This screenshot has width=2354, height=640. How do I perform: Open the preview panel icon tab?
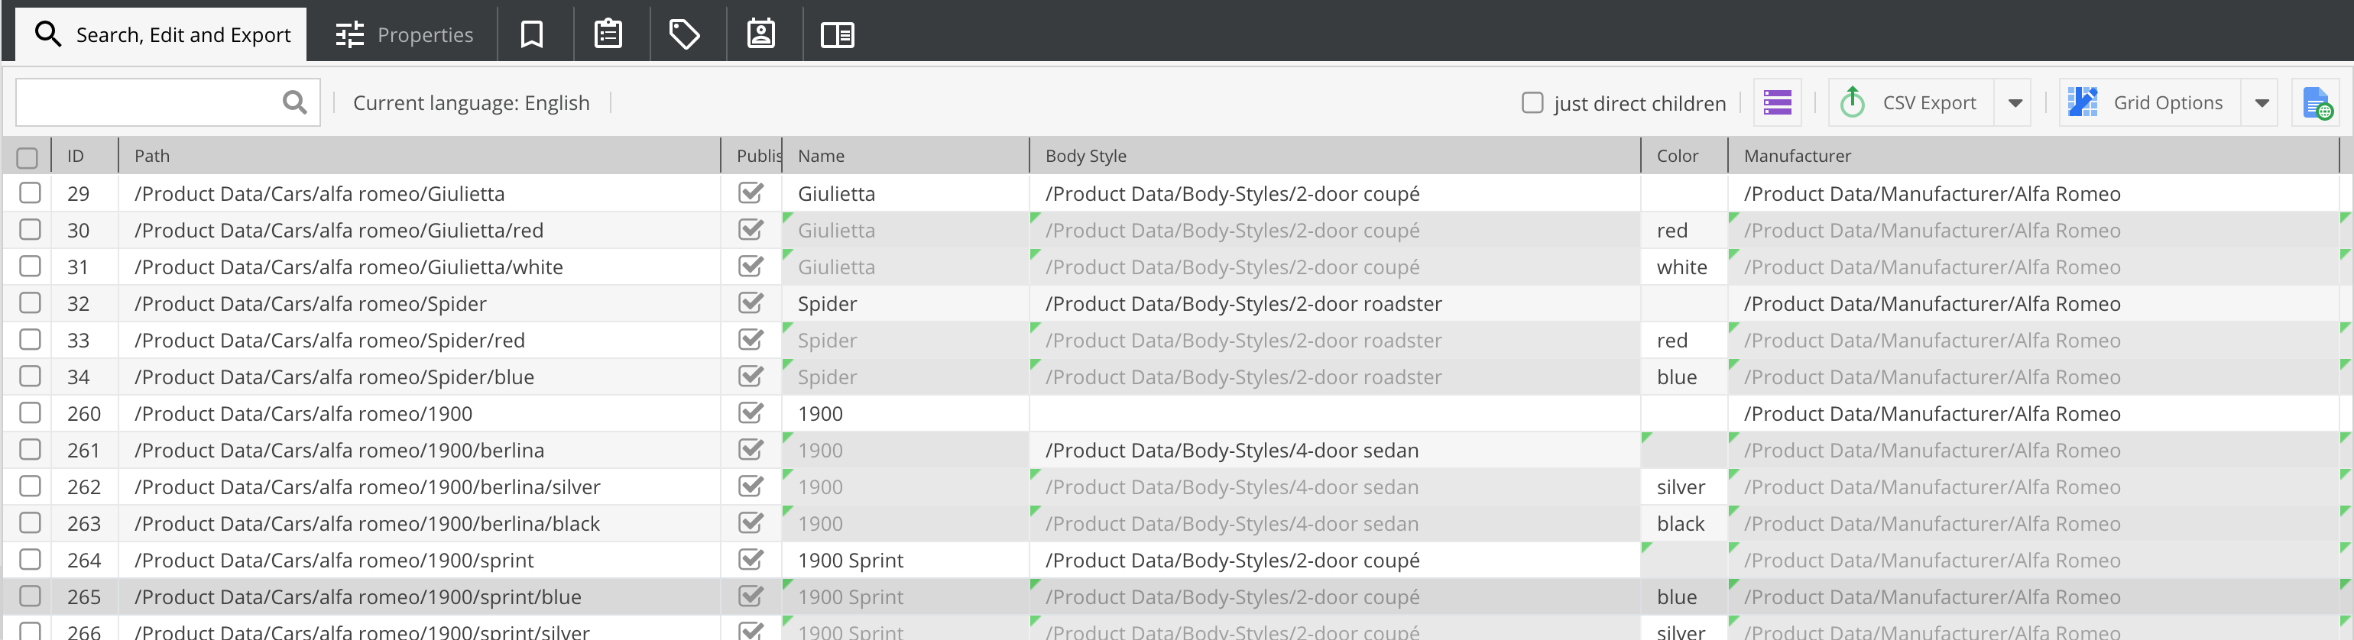pyautogui.click(x=837, y=34)
